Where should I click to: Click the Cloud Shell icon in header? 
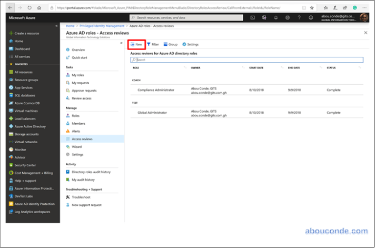253,17
